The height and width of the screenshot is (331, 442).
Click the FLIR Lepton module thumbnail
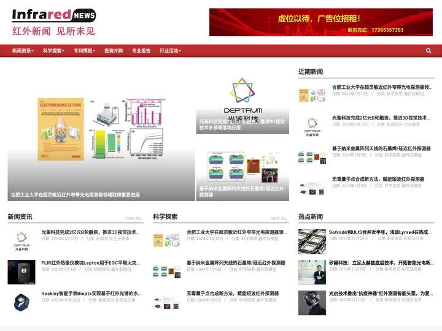[21, 272]
